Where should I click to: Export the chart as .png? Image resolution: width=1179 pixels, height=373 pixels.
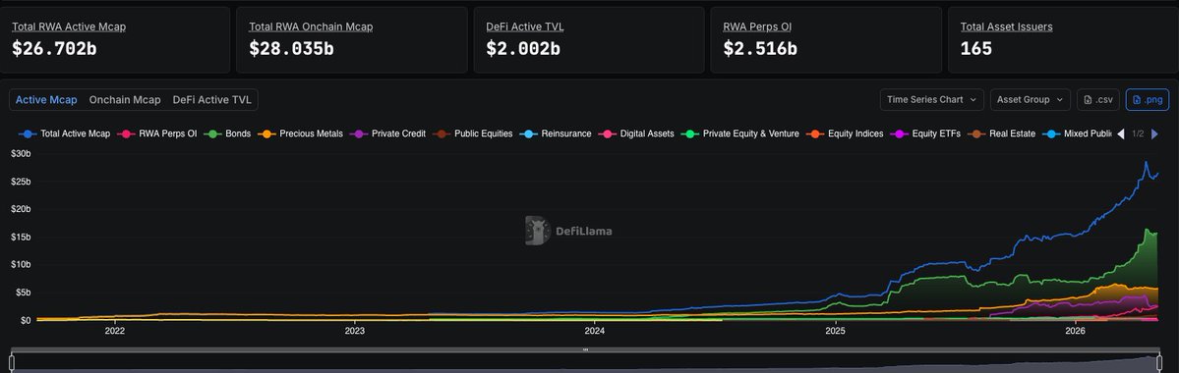(1147, 100)
